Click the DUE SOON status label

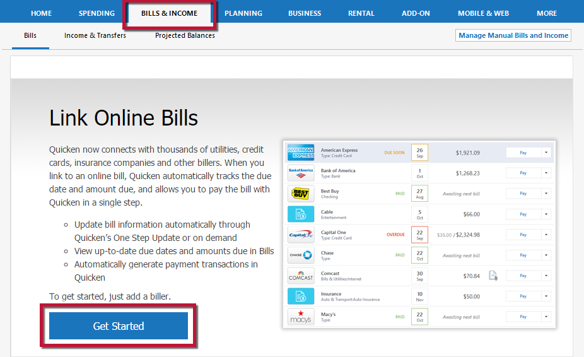pyautogui.click(x=394, y=153)
